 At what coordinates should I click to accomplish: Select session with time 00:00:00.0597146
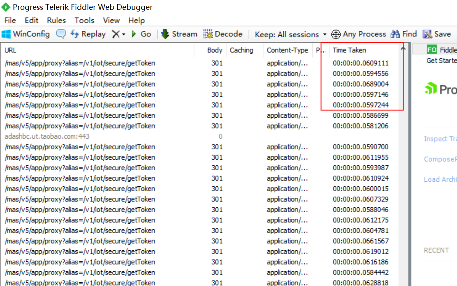pyautogui.click(x=200, y=94)
